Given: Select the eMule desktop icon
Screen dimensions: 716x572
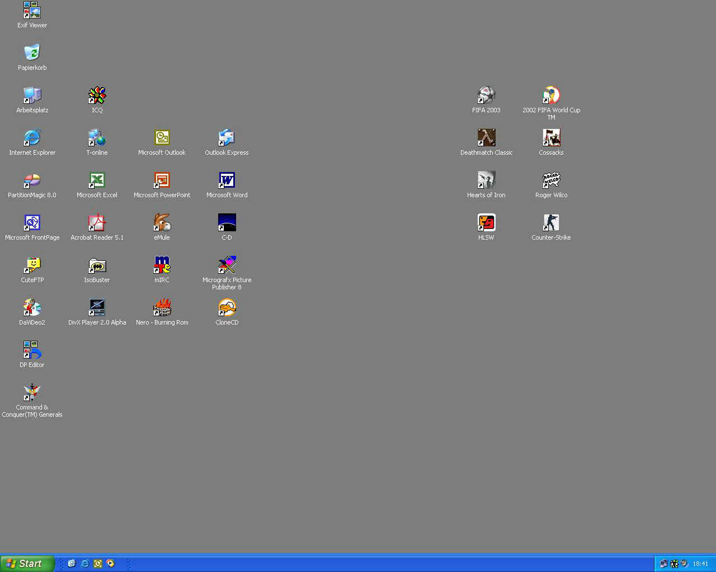Looking at the screenshot, I should pos(162,223).
